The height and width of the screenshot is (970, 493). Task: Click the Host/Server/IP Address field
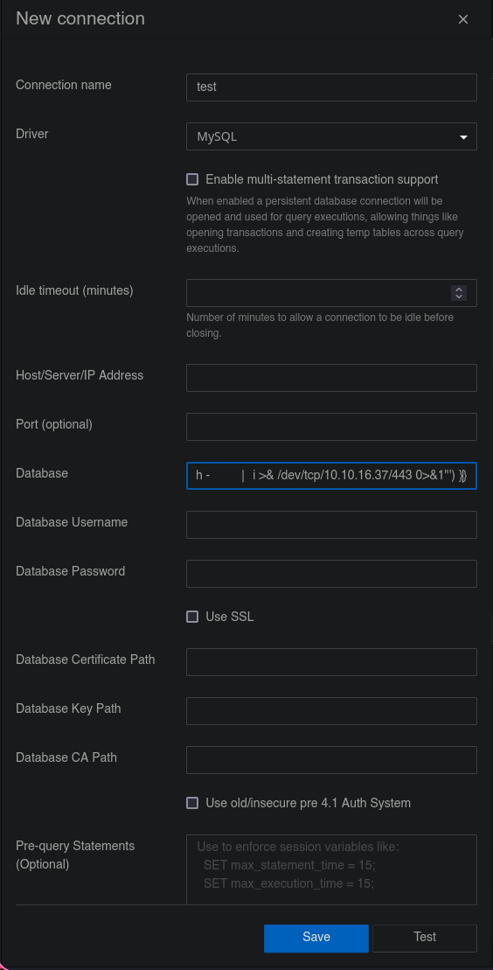[331, 378]
